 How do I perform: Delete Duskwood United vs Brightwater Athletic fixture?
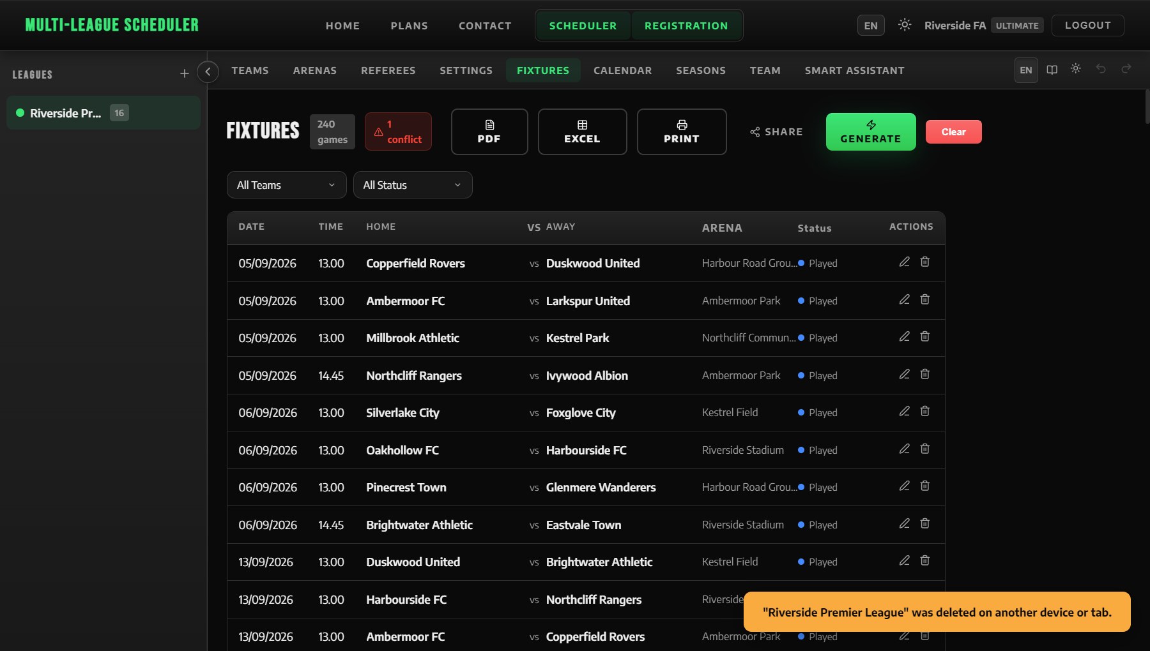pos(925,560)
